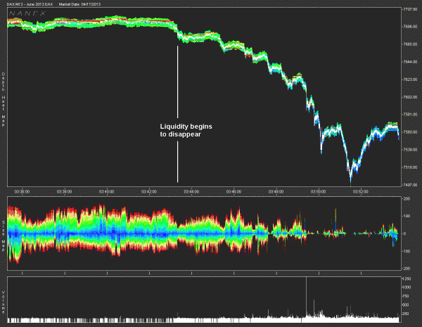Click the 03:40:00 time axis label
This screenshot has width=422, height=327.
coord(107,191)
